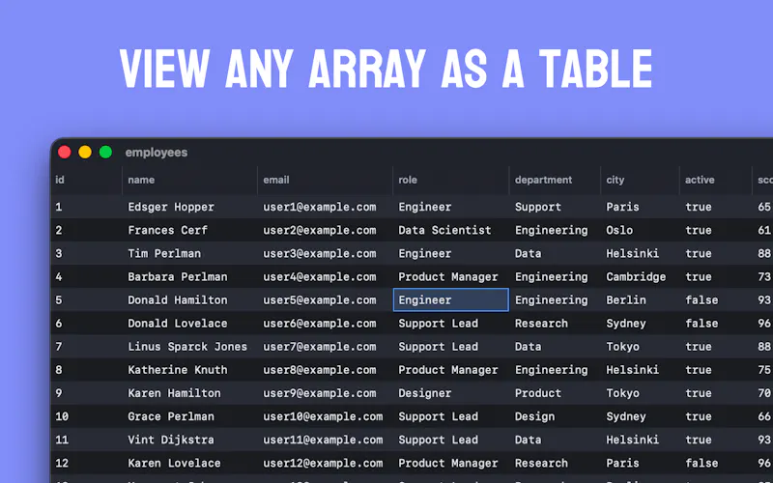Select Barbara Perlman's Product Manager role cell
Viewport: 773px width, 483px height.
pyautogui.click(x=450, y=276)
